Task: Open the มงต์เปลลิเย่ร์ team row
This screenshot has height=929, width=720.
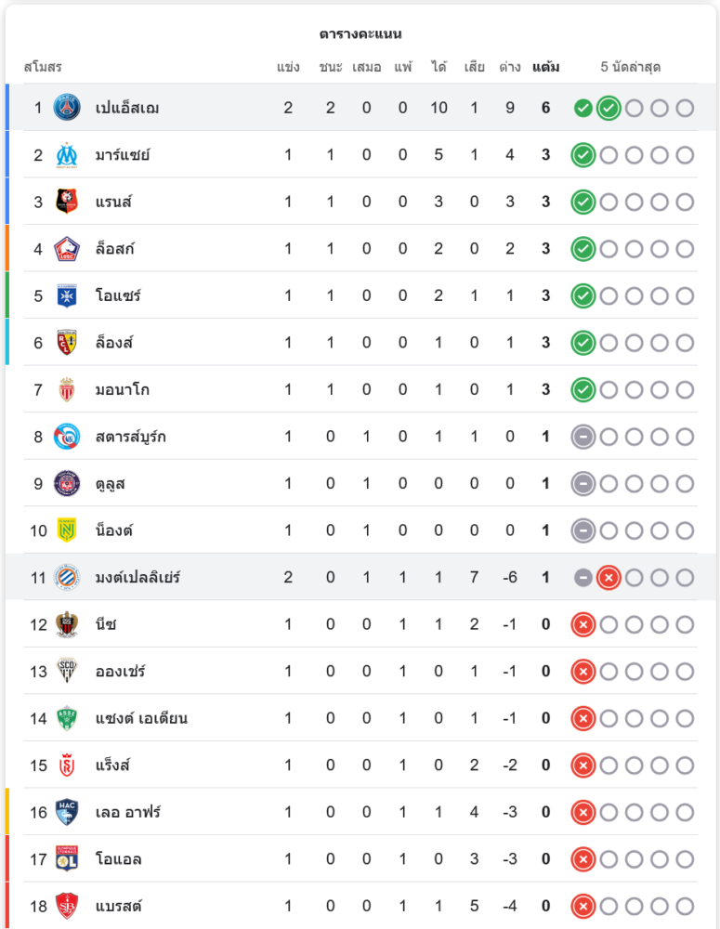Action: click(x=137, y=578)
